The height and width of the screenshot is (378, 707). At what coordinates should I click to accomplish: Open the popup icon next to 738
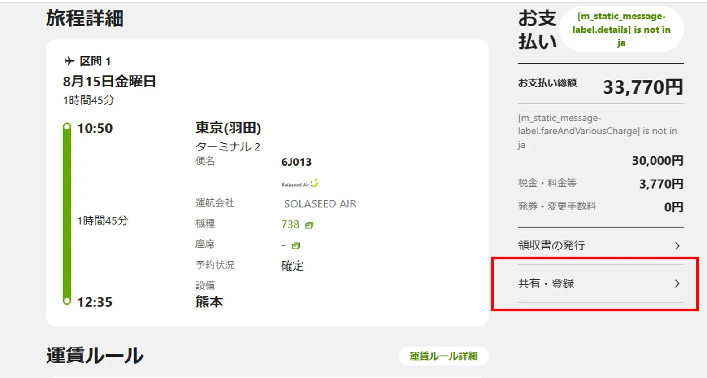point(309,225)
